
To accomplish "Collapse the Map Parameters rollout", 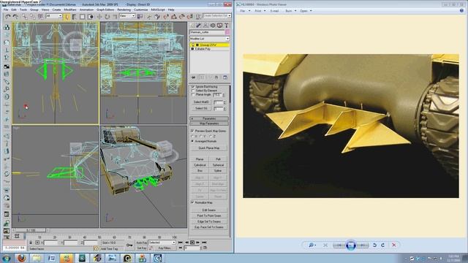I will click(x=209, y=123).
